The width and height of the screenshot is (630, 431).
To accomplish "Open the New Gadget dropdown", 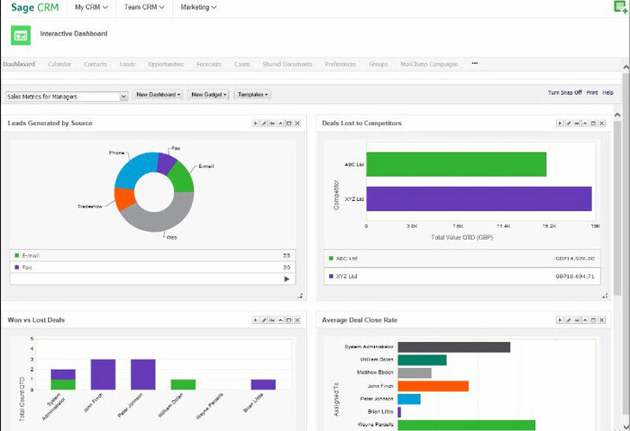I will click(209, 95).
